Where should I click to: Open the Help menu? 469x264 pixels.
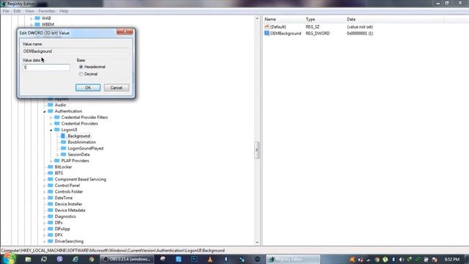coord(64,11)
